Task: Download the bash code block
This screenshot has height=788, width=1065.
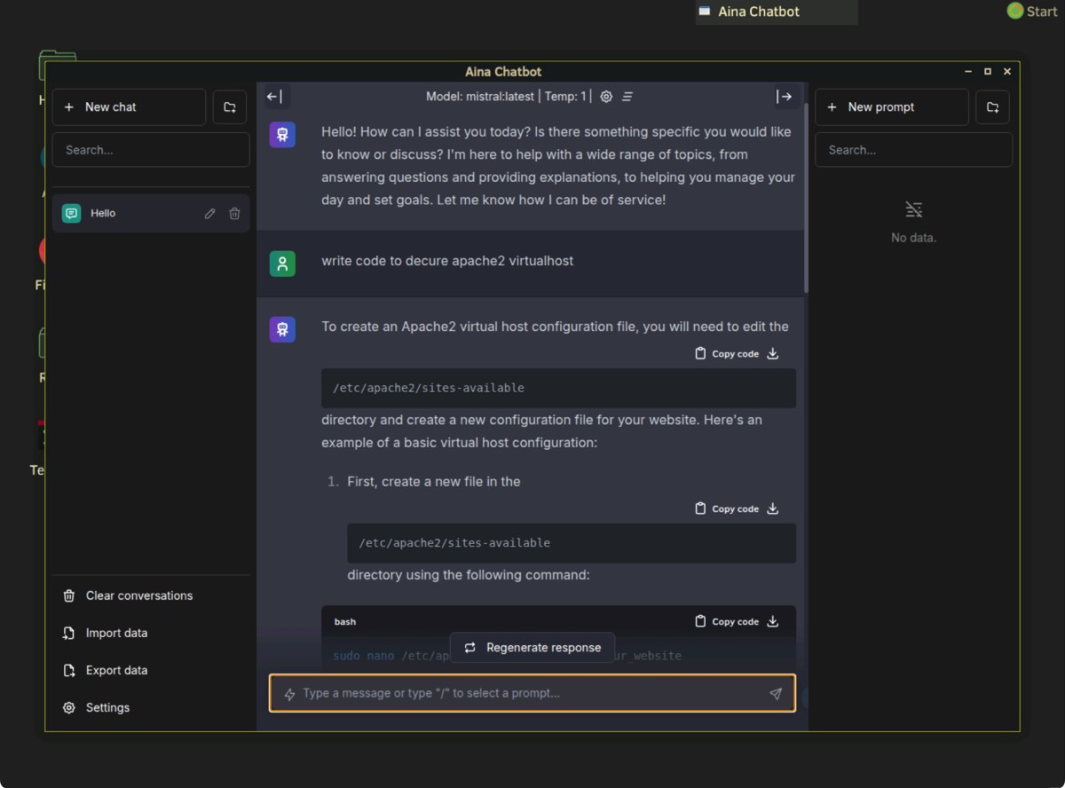Action: pos(773,621)
